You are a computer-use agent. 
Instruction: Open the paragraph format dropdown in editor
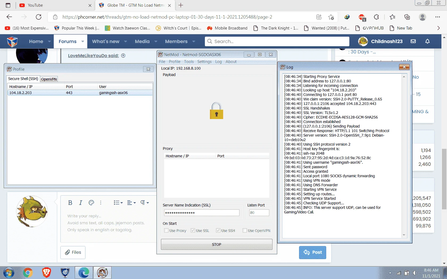(x=144, y=203)
